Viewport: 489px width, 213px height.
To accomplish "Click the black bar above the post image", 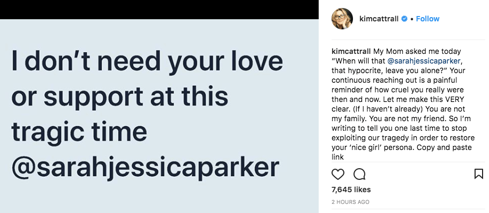I will [x=159, y=9].
